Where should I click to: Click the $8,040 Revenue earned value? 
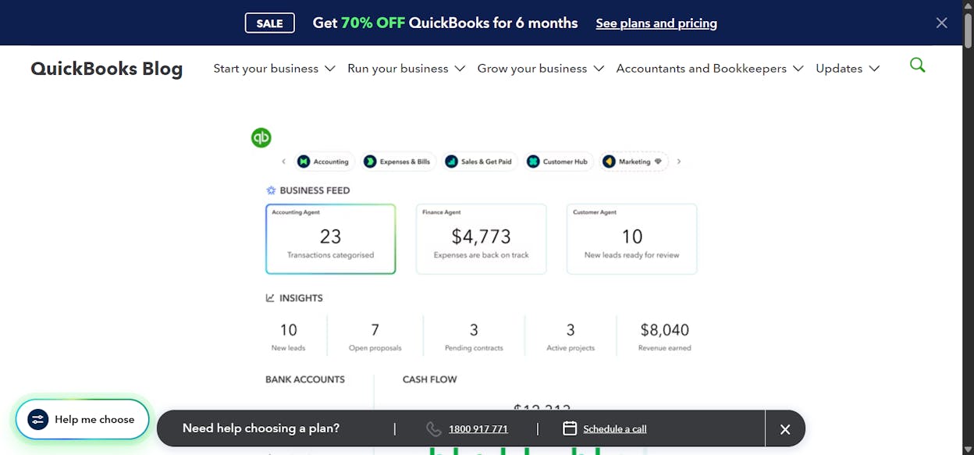click(x=664, y=330)
